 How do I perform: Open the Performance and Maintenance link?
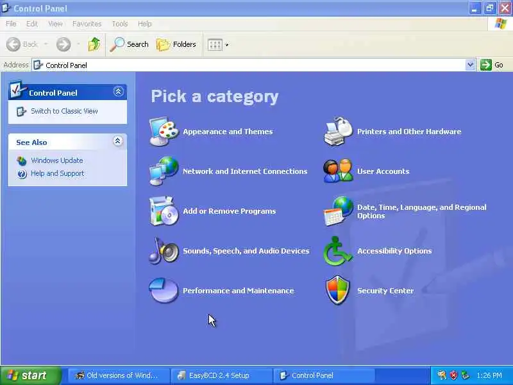(x=238, y=291)
